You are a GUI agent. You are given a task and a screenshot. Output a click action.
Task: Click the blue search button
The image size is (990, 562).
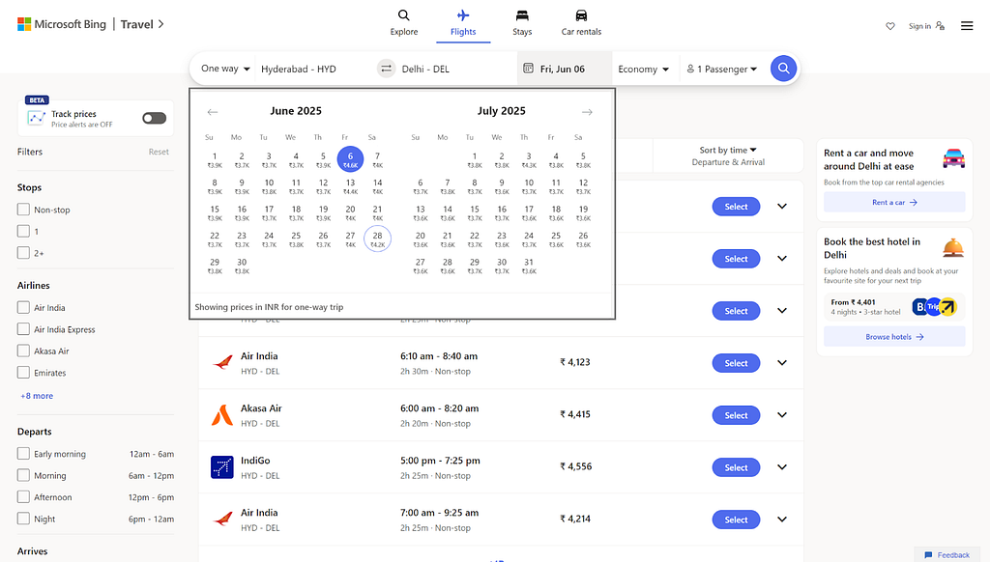(x=783, y=69)
